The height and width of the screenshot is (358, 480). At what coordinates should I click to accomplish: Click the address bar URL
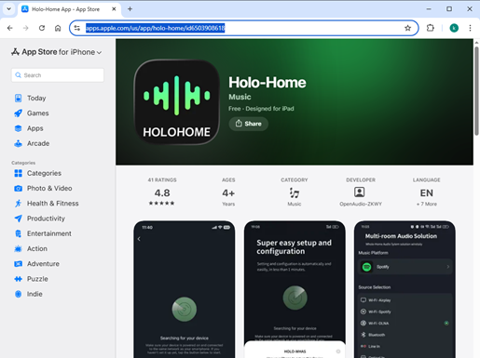[156, 28]
